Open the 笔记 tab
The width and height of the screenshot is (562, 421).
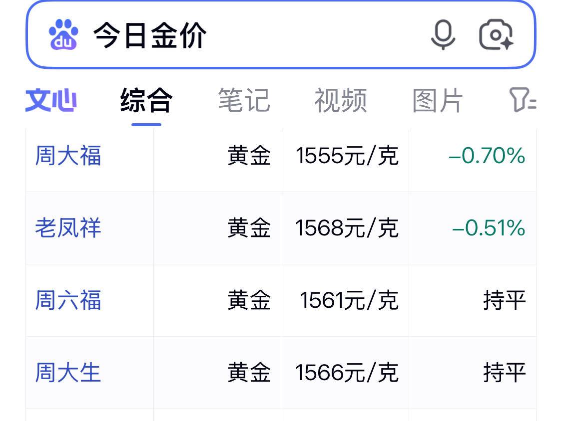pos(244,100)
